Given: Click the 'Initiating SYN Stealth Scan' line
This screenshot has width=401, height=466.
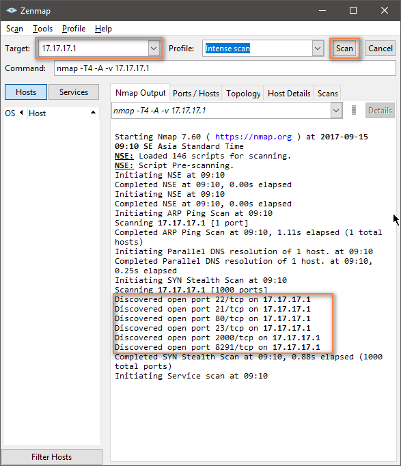Looking at the screenshot, I should tap(201, 280).
